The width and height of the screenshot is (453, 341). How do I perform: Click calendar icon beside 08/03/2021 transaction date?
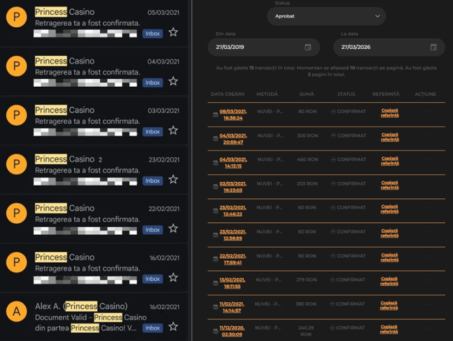215,115
